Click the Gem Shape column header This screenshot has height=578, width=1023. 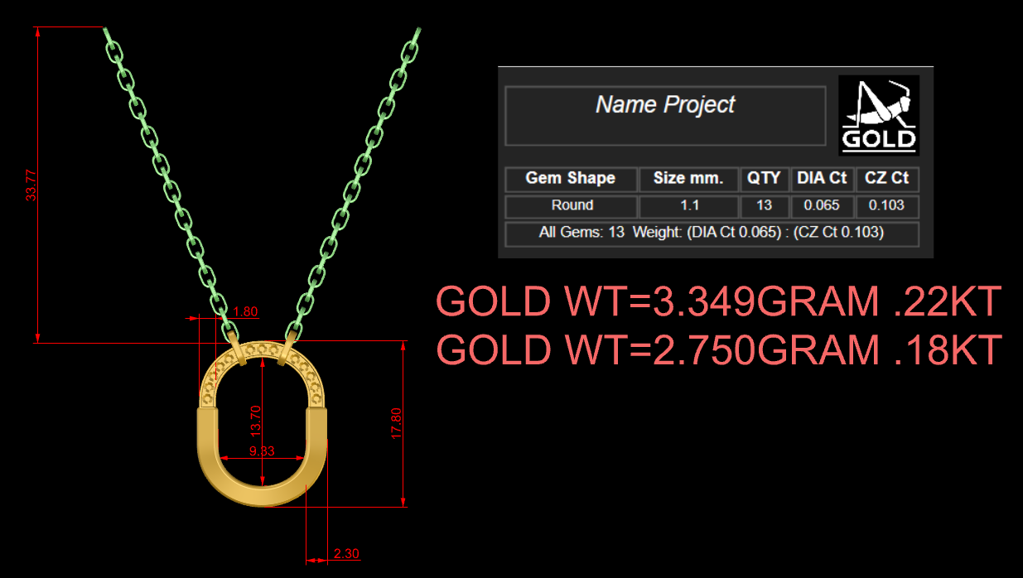[571, 179]
